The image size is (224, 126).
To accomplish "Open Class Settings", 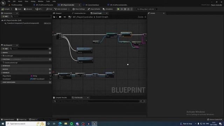I will pos(78,9).
